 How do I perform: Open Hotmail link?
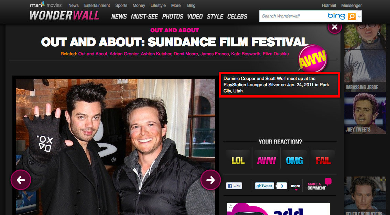coord(328,5)
